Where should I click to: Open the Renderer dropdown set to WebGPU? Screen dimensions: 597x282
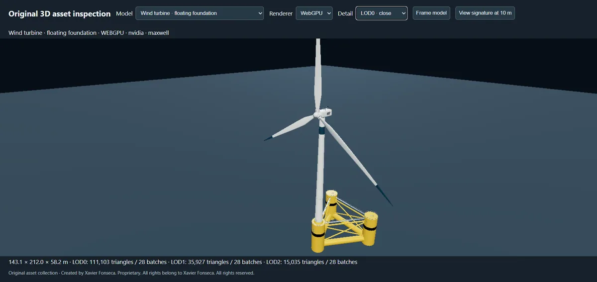[x=314, y=13]
